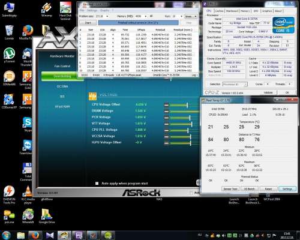Open the join.me desktop shortcut
This screenshot has height=240, width=300.
[9, 217]
